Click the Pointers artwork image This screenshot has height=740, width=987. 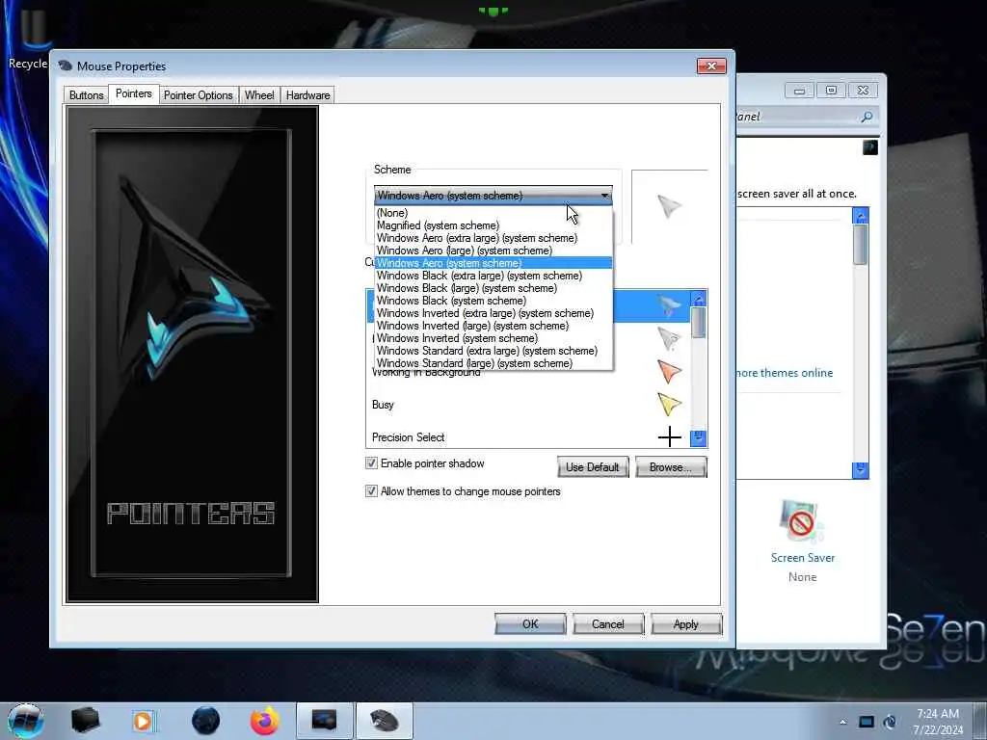coord(192,355)
